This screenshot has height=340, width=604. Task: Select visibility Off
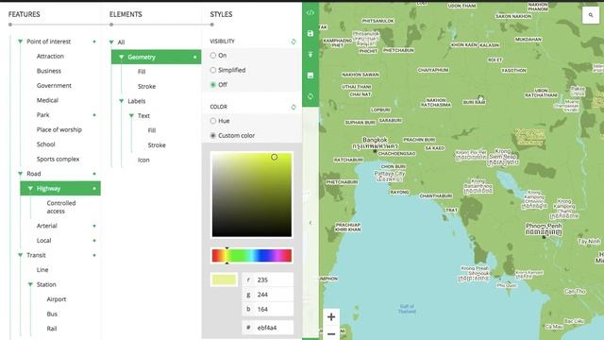tap(213, 85)
